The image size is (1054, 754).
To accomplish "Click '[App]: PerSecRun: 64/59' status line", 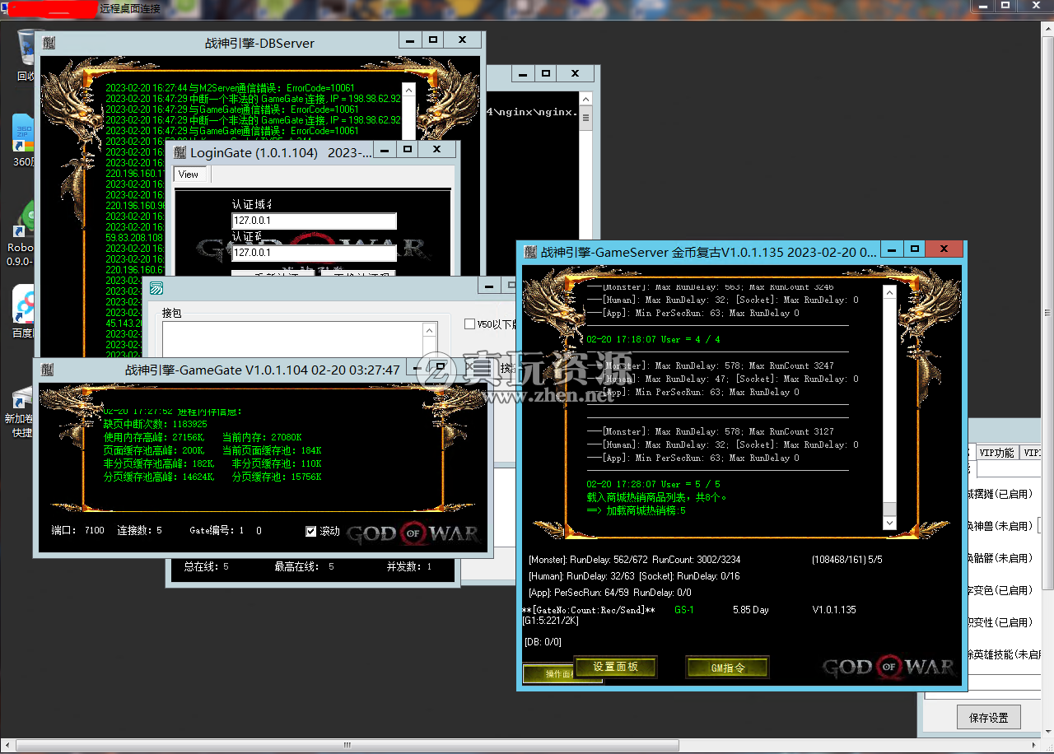I will [610, 593].
